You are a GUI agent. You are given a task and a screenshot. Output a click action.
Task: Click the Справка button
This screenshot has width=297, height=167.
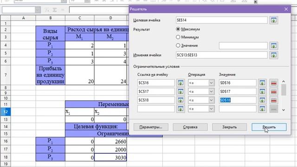click(190, 127)
